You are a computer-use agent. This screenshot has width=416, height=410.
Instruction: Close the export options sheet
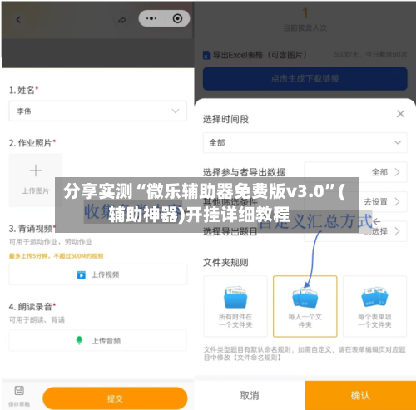tap(400, 114)
